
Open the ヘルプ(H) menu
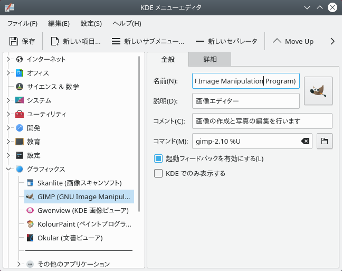point(127,23)
